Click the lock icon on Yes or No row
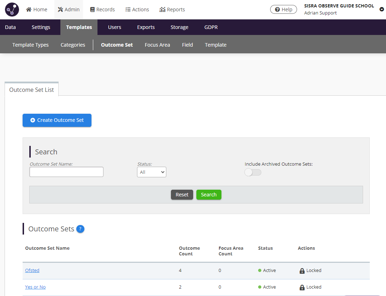The height and width of the screenshot is (296, 386). click(302, 287)
